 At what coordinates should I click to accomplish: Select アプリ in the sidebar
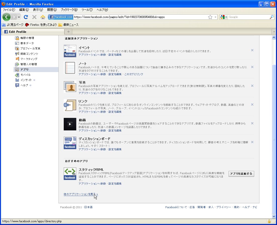point(36,69)
